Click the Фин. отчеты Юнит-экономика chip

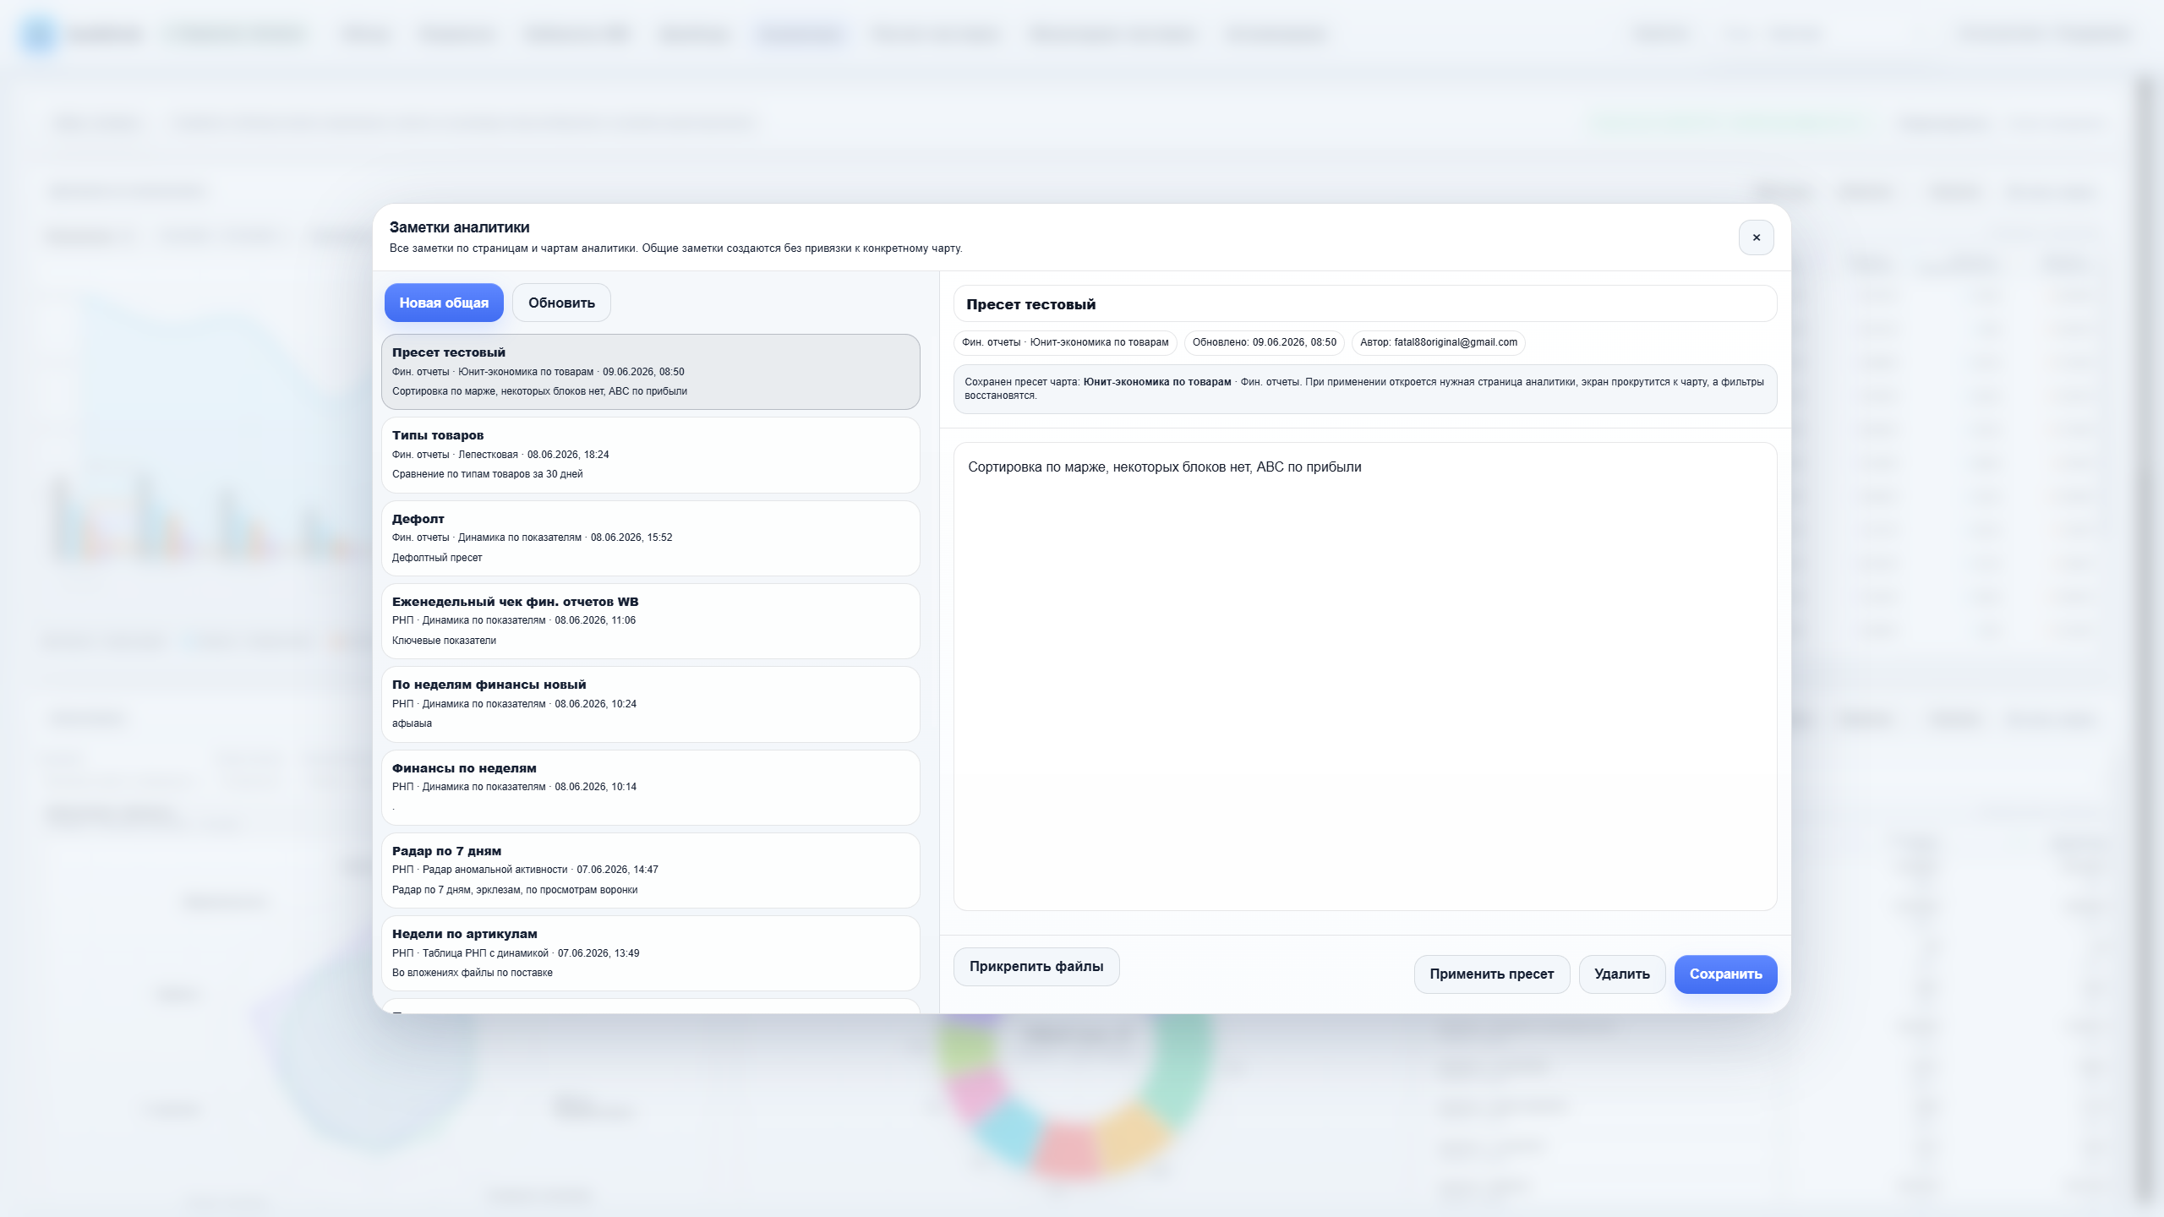coord(1065,342)
